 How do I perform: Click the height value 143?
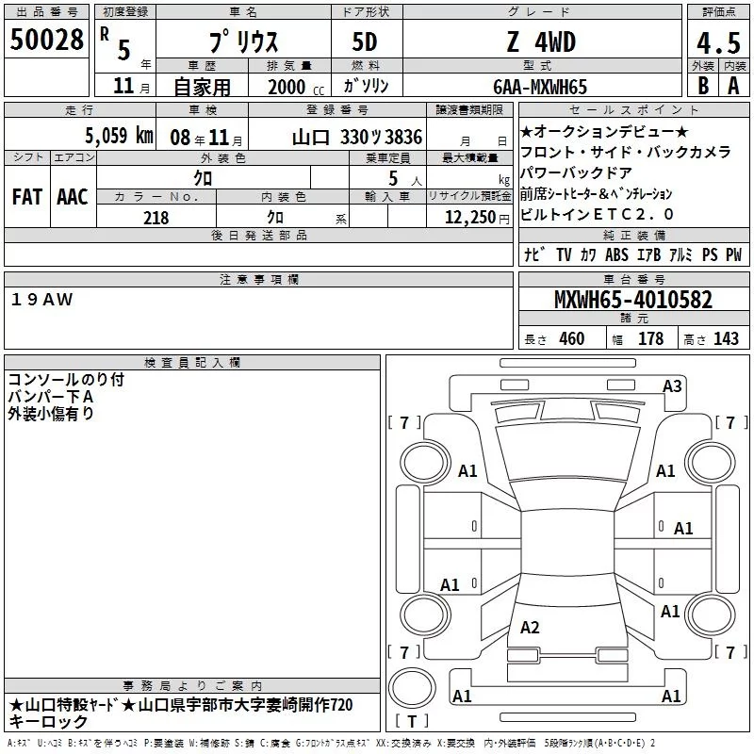(726, 338)
